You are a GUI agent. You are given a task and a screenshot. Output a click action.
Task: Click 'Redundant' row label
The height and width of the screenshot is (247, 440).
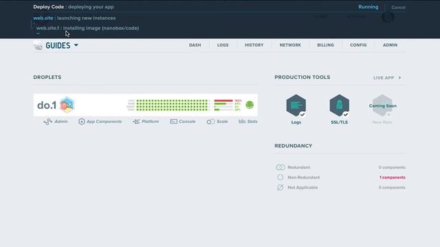tap(298, 167)
